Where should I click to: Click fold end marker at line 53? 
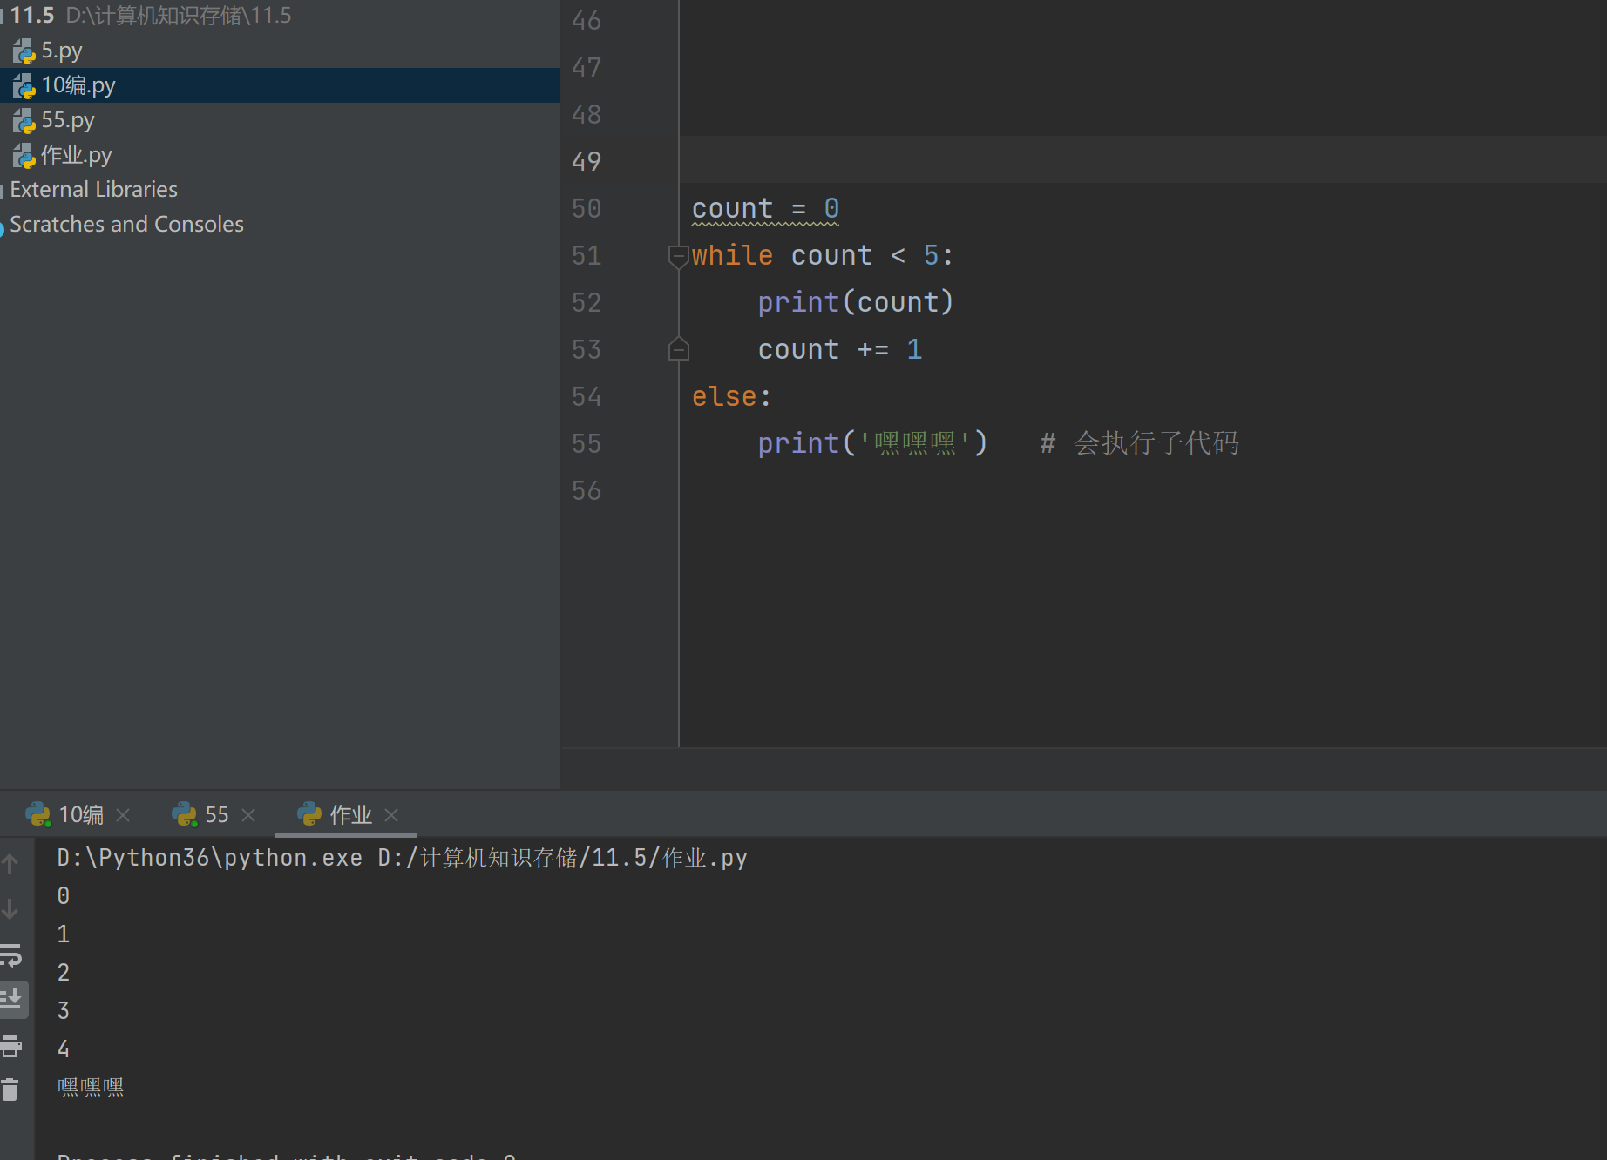tap(678, 349)
